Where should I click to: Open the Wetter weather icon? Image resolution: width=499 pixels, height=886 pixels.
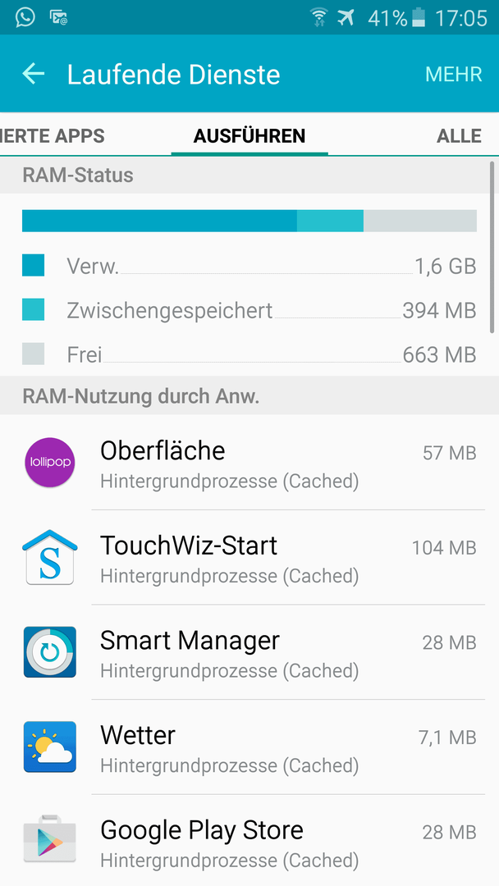[x=50, y=747]
